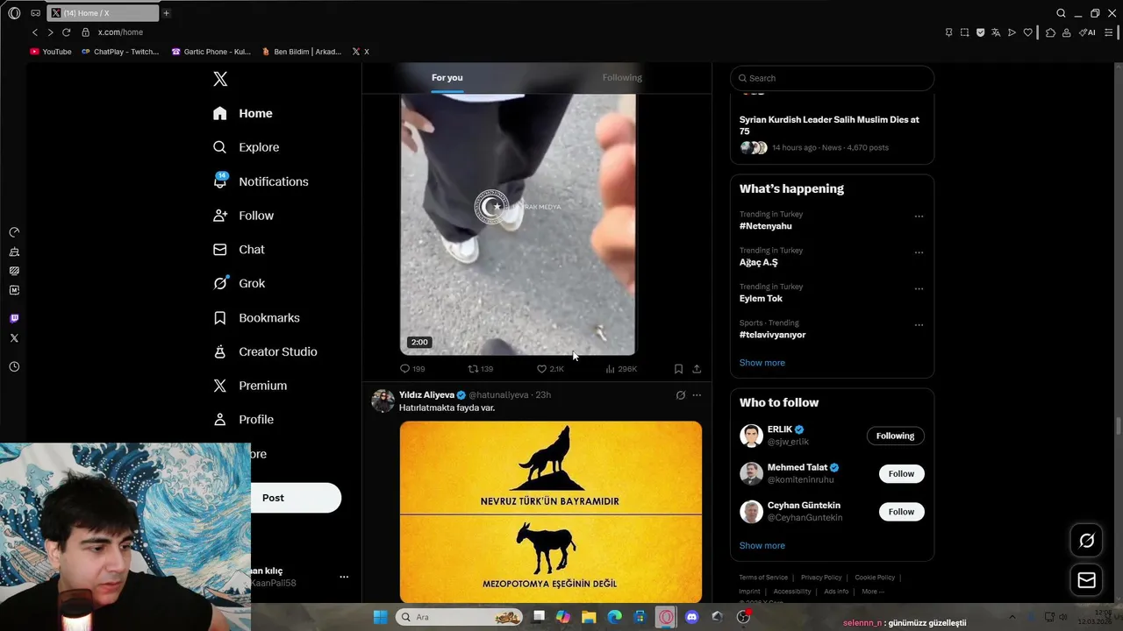
Task: Bookmark the video post
Action: tap(678, 369)
